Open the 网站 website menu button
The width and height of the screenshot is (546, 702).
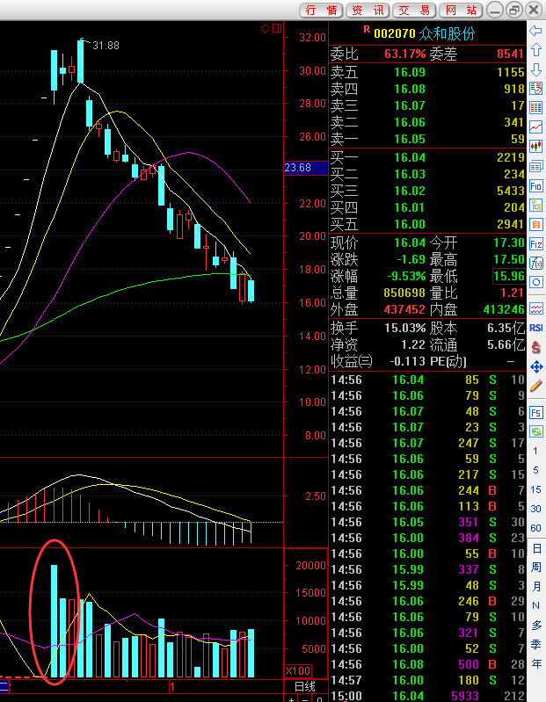(x=462, y=10)
